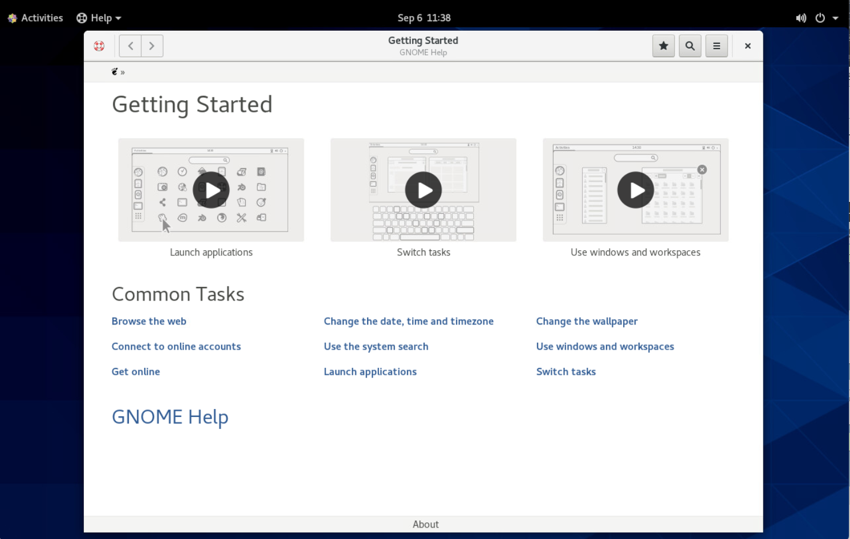Click the GNOME Help lifebuoy icon in header

[x=99, y=46]
